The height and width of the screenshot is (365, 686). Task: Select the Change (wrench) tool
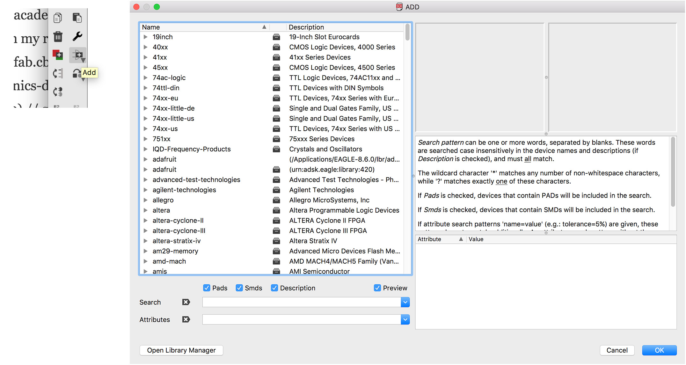pos(77,37)
